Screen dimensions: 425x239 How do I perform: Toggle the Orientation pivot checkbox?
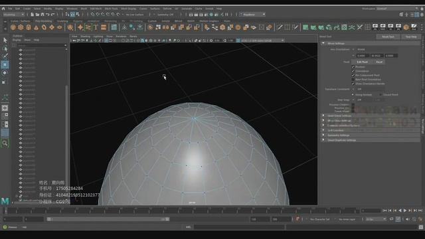pyautogui.click(x=353, y=71)
